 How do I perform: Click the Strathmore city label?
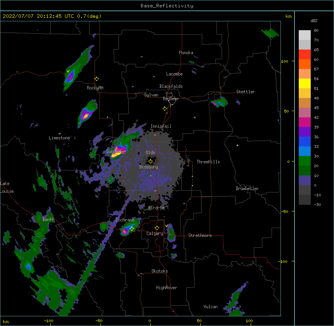click(x=200, y=235)
